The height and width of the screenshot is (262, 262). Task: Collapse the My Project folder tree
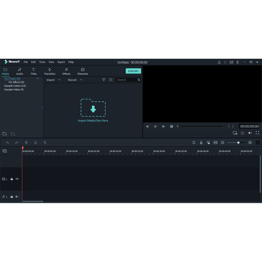(38, 79)
